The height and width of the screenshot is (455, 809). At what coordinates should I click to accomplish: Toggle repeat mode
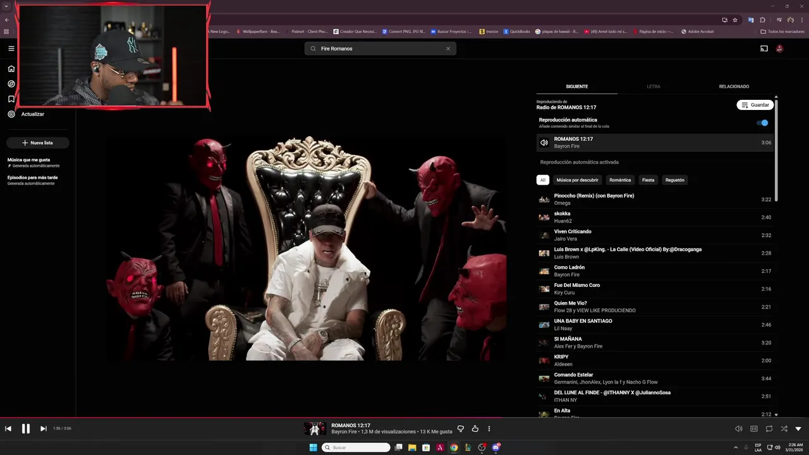(x=769, y=428)
